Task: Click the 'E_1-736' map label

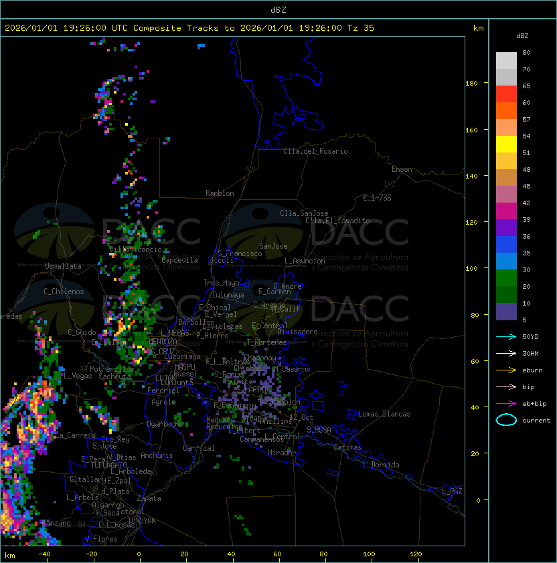Action: coord(377,198)
